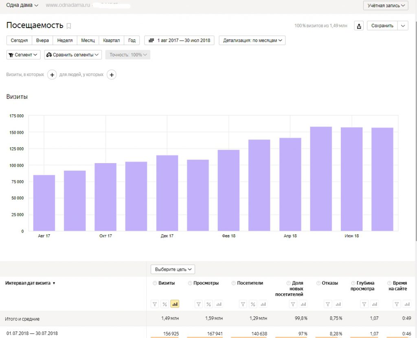The width and height of the screenshot is (417, 338).
Task: Click filter icon under Время на сайте
Action: click(x=397, y=304)
